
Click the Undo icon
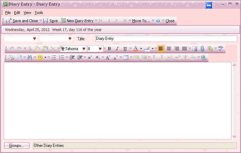click(x=12, y=49)
